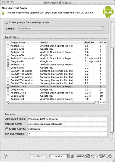115x162 pixels.
Task: Open the Samples ApiDemos dropdown
Action: click(62, 29)
